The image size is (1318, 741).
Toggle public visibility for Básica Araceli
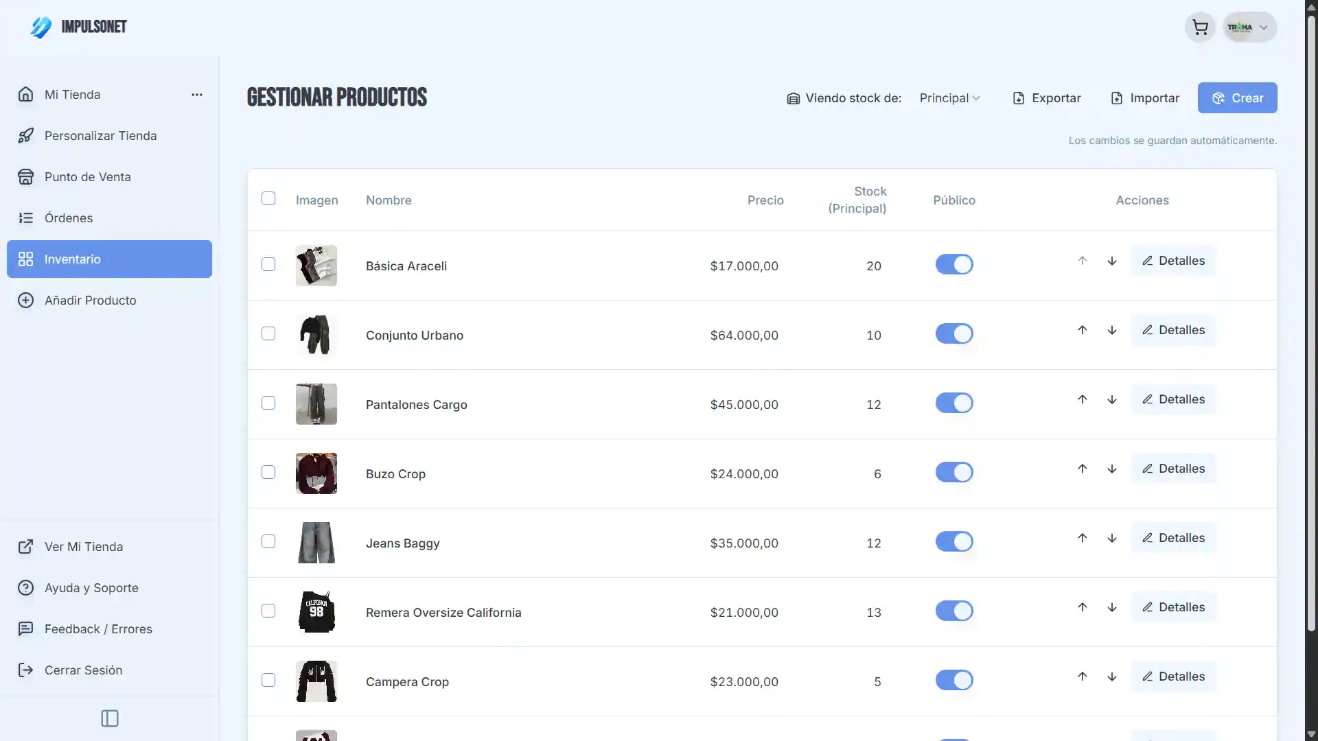pyautogui.click(x=954, y=264)
